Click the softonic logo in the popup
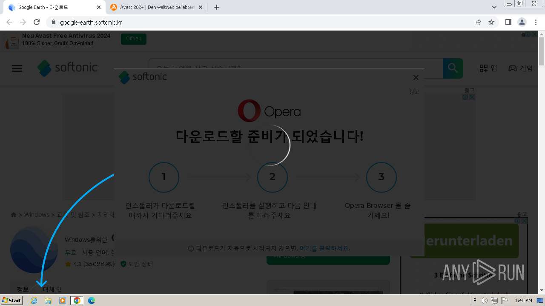Image resolution: width=545 pixels, height=306 pixels. coord(143,77)
